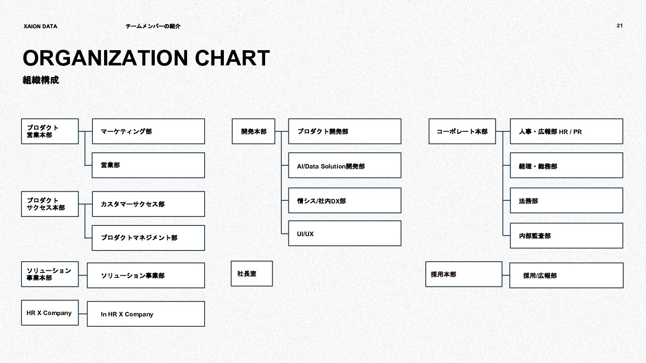
Task: Click the 開発本部 headquarters box
Action: [253, 131]
